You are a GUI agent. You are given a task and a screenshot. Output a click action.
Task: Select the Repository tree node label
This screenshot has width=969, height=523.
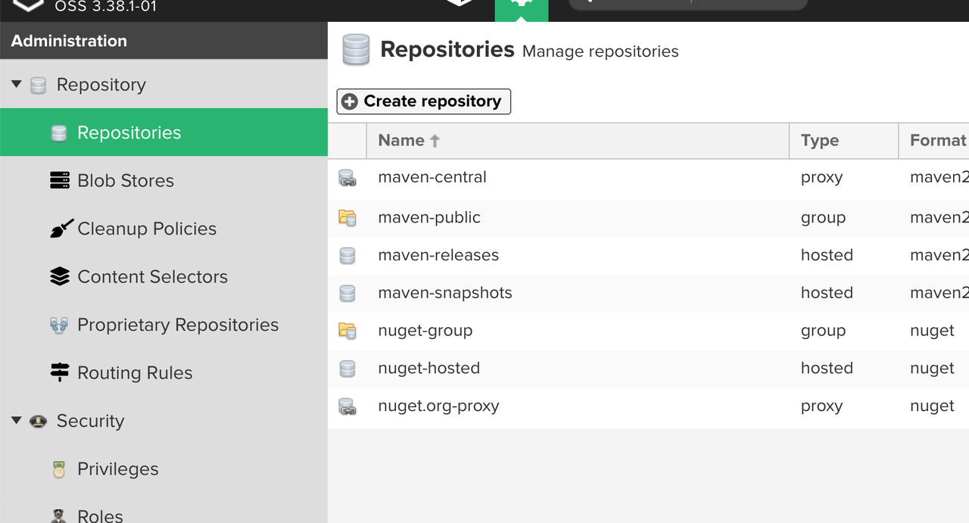(101, 85)
